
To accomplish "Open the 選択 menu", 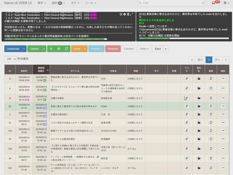I will click(58, 3).
